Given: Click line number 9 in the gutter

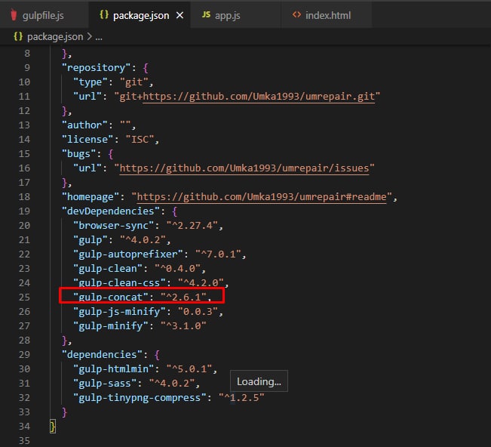Looking at the screenshot, I should (x=27, y=68).
